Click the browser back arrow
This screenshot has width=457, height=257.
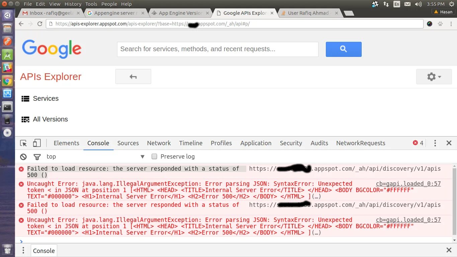21,24
